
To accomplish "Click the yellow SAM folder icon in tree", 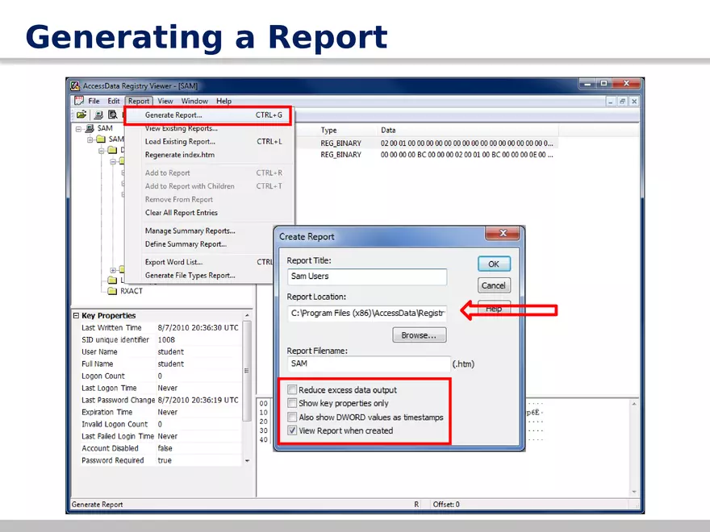I will 102,138.
